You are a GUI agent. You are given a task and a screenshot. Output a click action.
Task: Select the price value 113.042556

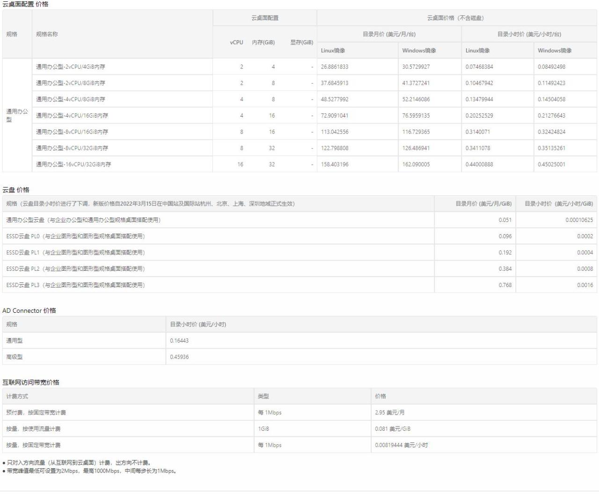(335, 132)
